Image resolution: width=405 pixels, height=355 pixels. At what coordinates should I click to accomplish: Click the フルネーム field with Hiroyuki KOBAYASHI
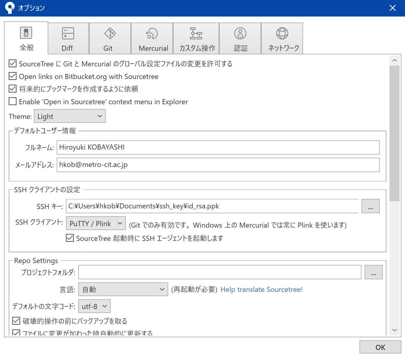coord(218,147)
